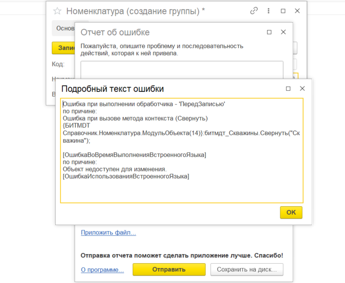
Task: Save report with Сохранить на диск button
Action: coord(247,270)
